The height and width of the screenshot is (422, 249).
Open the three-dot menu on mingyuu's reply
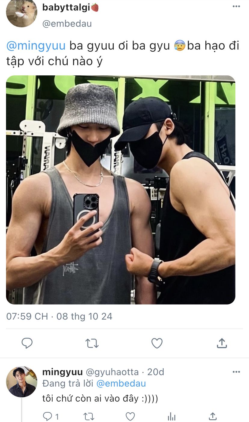(236, 372)
